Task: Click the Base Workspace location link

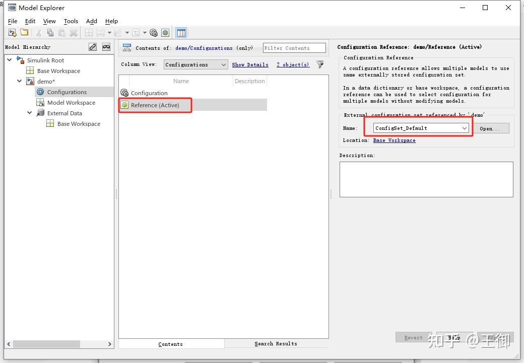Action: pos(394,140)
